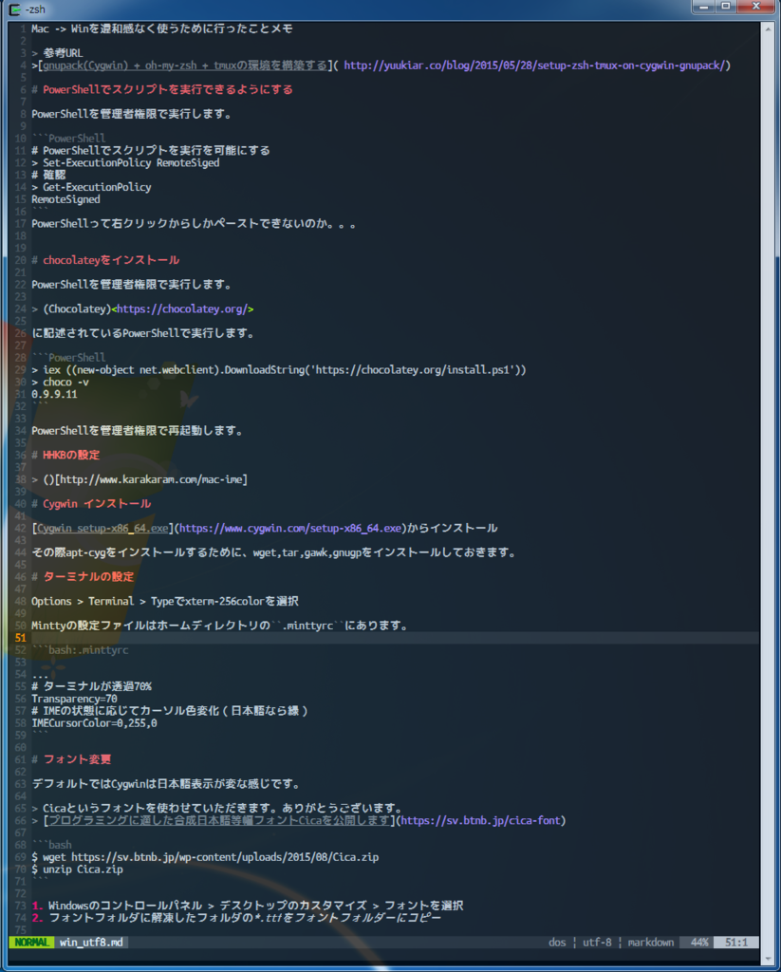
Task: Click the Cygwin インストール heading
Action: 91,503
